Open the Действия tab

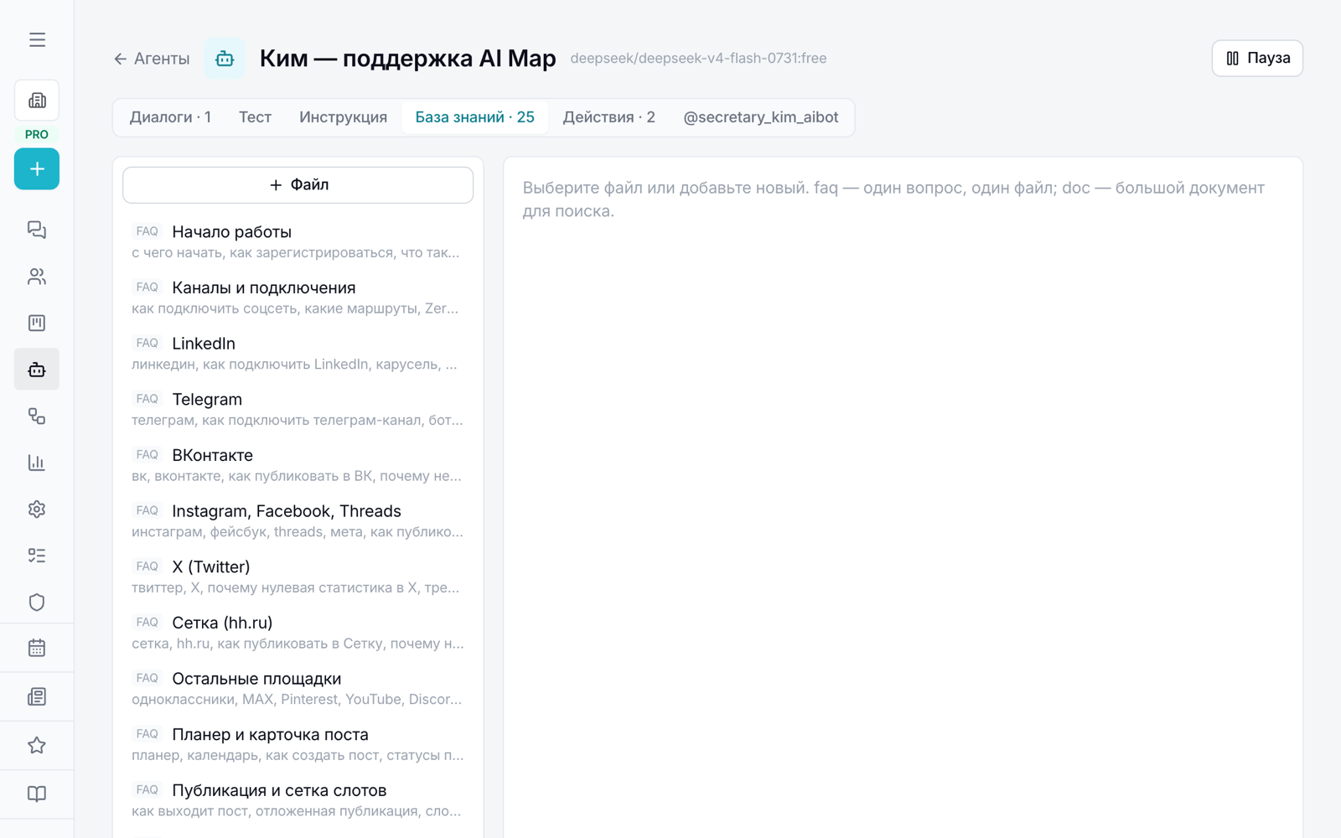(609, 117)
